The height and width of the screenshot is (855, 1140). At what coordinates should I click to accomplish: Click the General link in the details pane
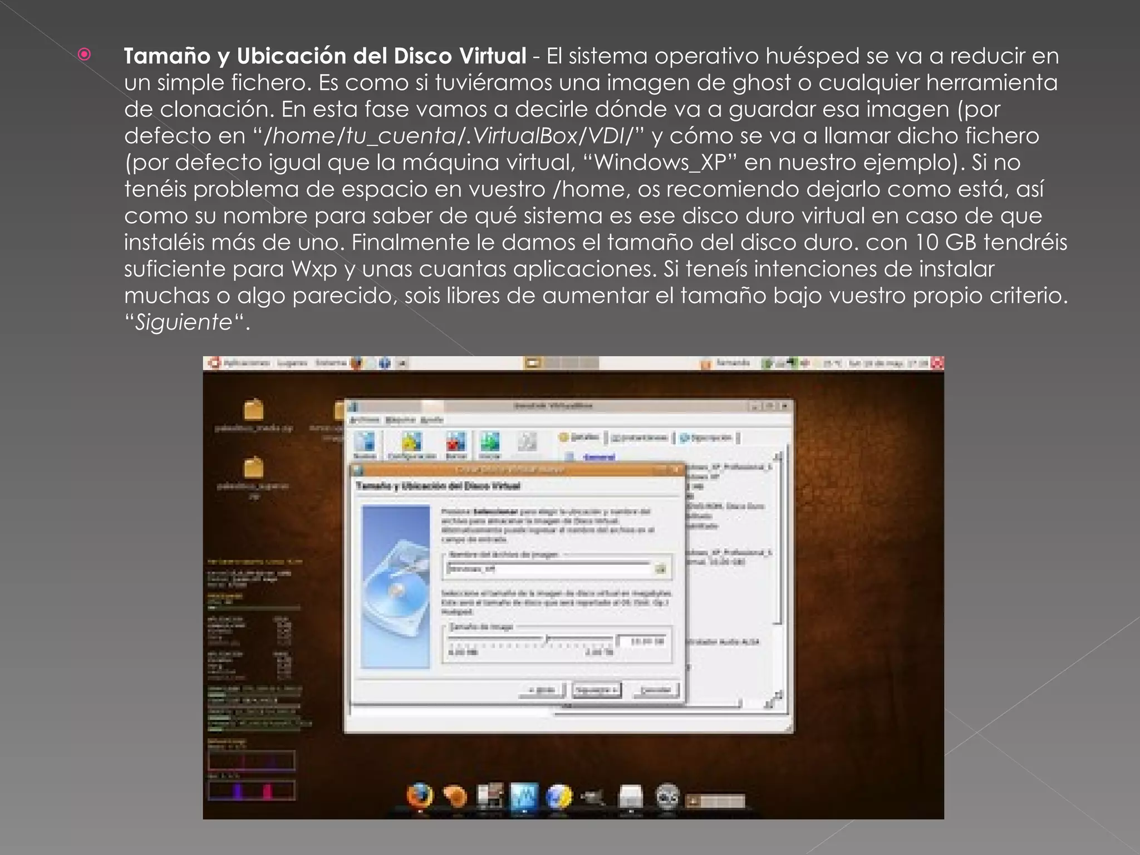[599, 457]
